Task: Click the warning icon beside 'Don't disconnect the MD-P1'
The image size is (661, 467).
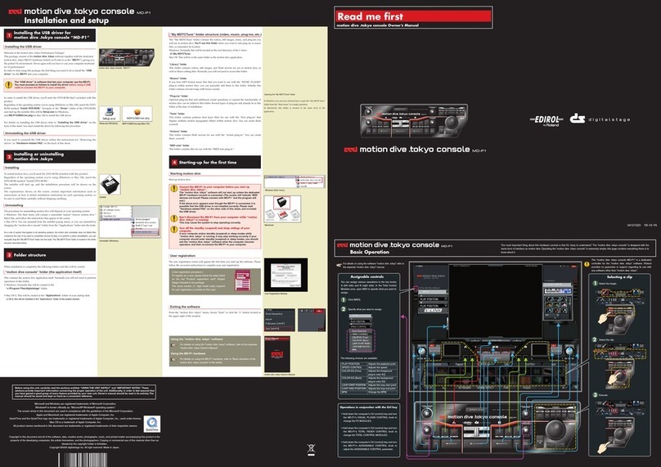Action: click(x=173, y=218)
